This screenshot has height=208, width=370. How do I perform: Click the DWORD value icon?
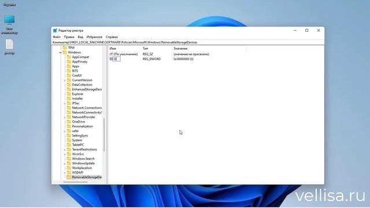(112, 59)
